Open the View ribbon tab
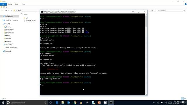 [23, 4]
